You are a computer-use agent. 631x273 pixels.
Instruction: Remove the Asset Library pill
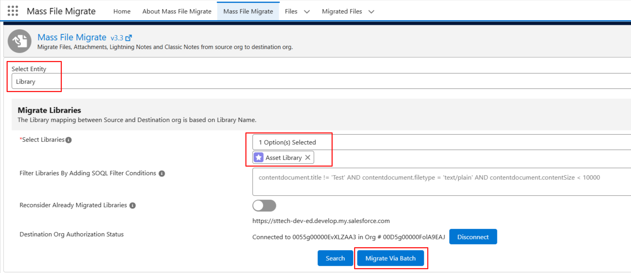point(308,157)
